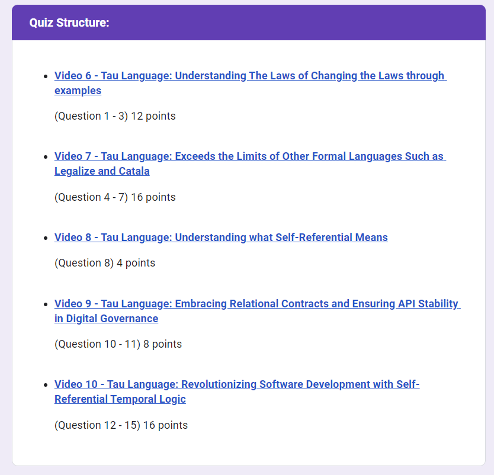Click the bullet beside Video 7
This screenshot has height=475, width=494.
(x=46, y=157)
